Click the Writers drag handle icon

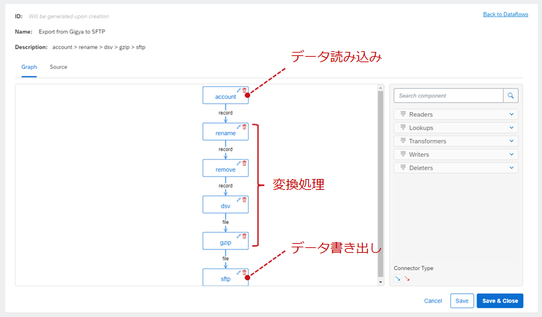[x=403, y=154]
